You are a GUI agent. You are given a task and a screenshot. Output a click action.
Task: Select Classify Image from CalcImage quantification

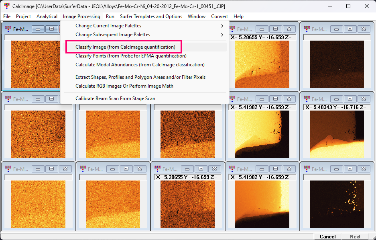(125, 47)
